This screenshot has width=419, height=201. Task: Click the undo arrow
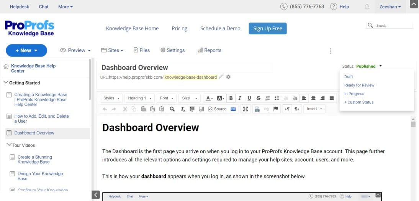point(105,109)
